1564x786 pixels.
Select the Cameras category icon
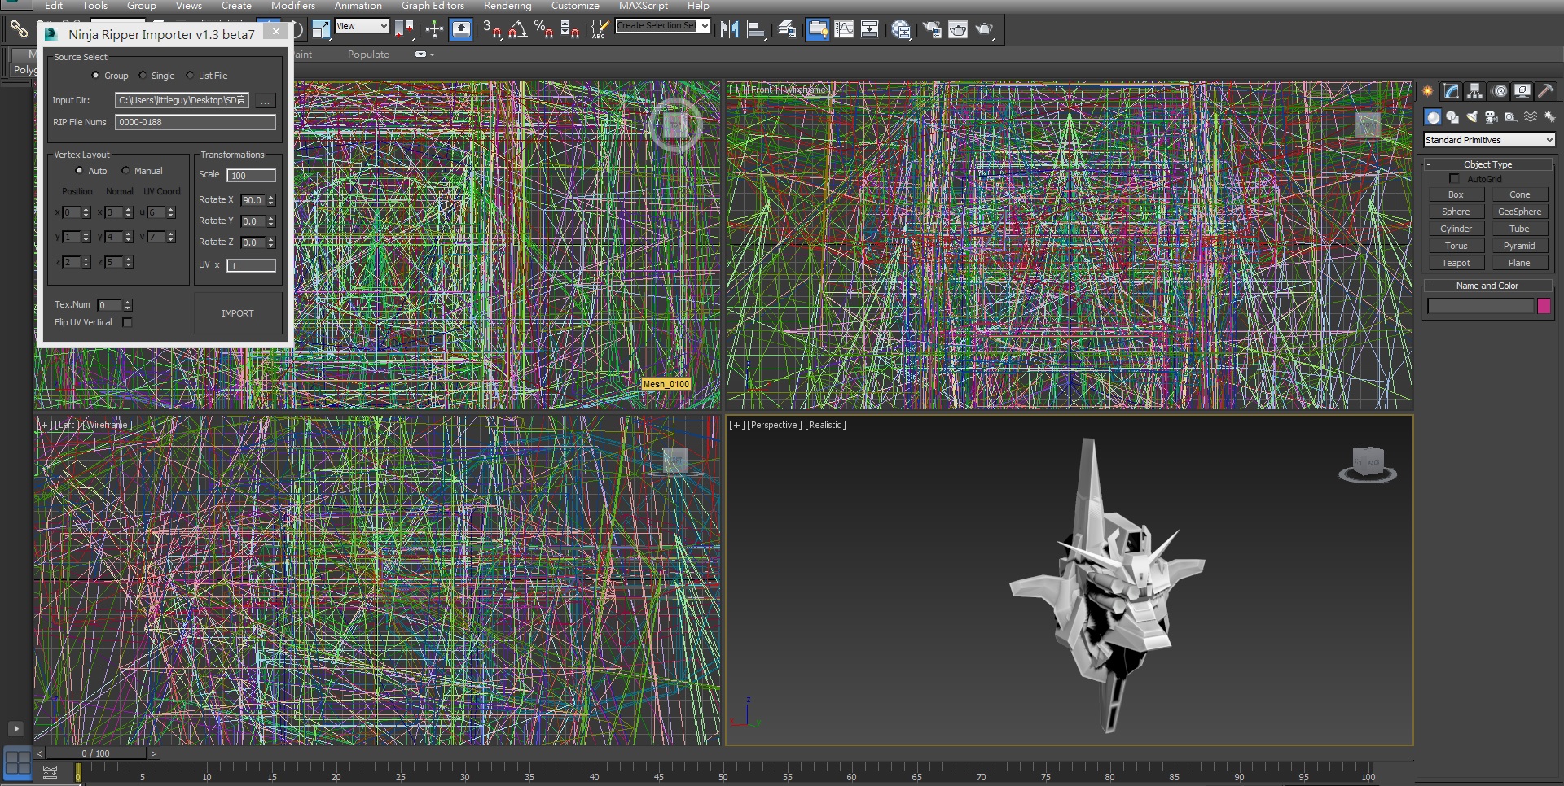[x=1491, y=117]
